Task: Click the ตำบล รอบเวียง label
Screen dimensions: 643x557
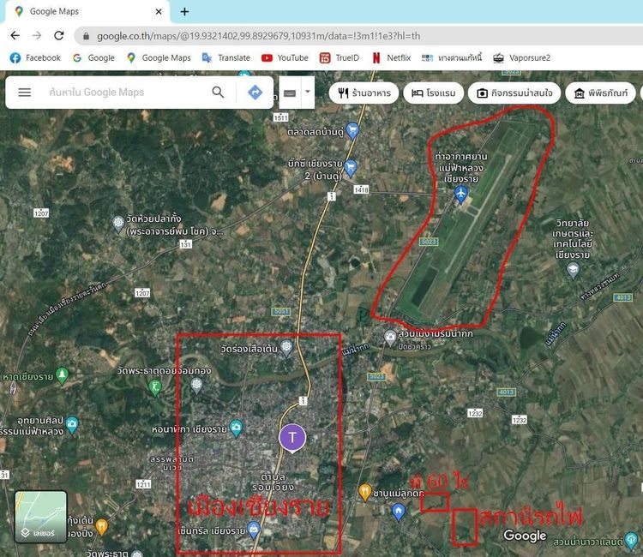Action: [273, 482]
